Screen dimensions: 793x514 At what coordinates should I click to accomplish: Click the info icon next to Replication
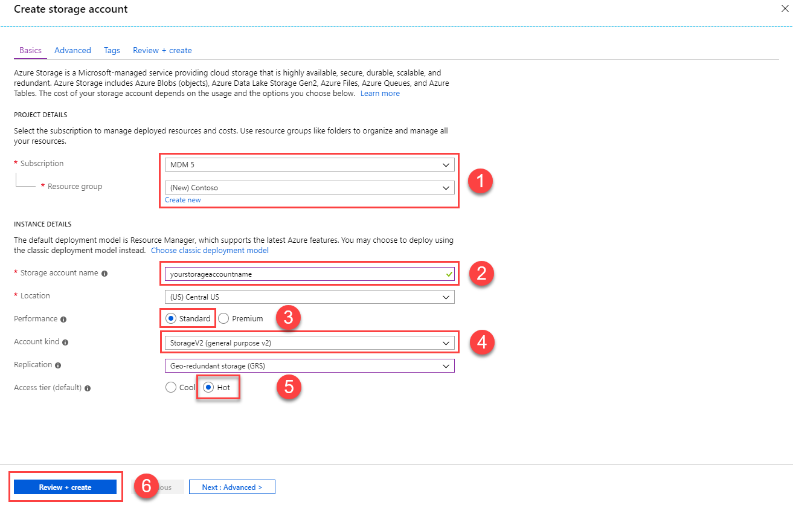click(58, 364)
